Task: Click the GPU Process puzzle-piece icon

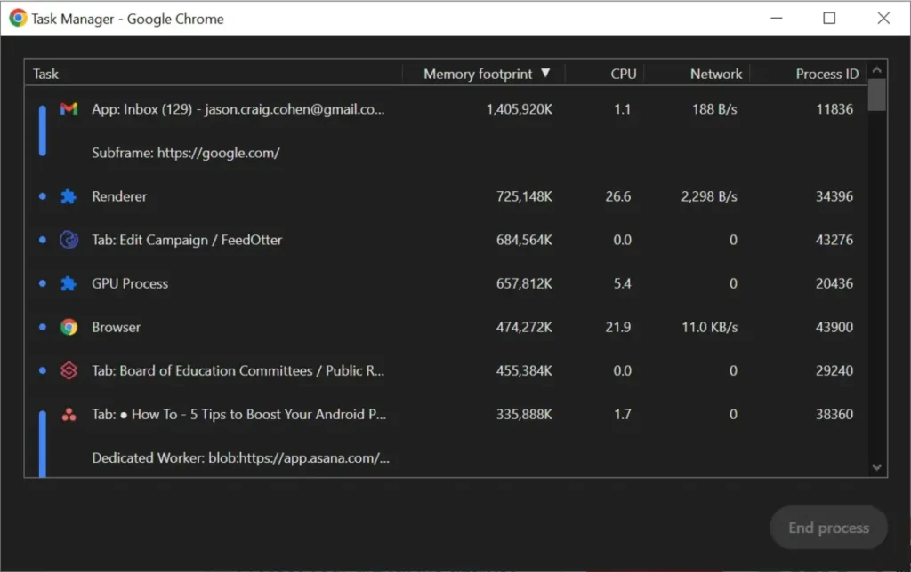Action: 69,283
